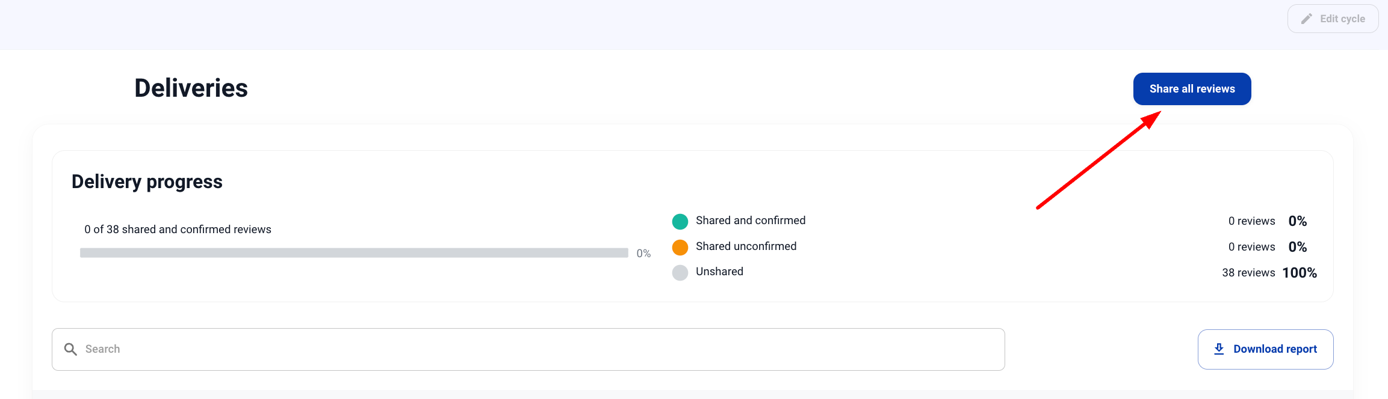The width and height of the screenshot is (1388, 399).
Task: Click the 100% unshared percentage
Action: pyautogui.click(x=1299, y=273)
